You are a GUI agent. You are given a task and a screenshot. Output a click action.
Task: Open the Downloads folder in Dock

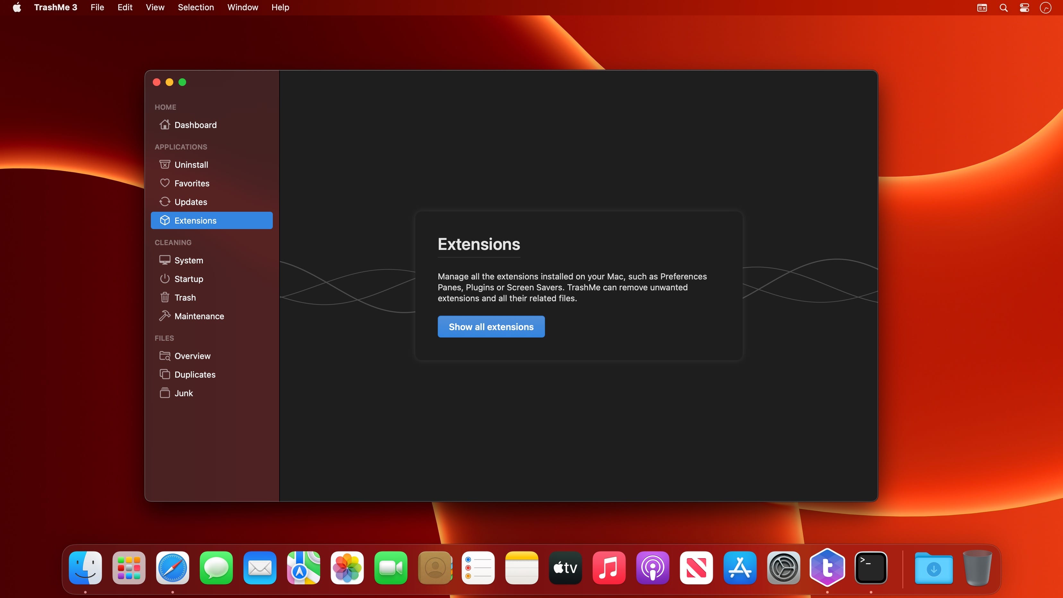click(934, 568)
